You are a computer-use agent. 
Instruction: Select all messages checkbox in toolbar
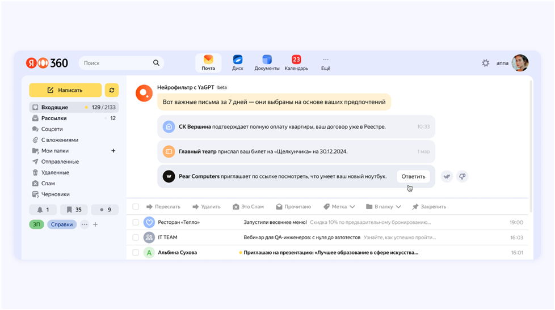pyautogui.click(x=136, y=207)
